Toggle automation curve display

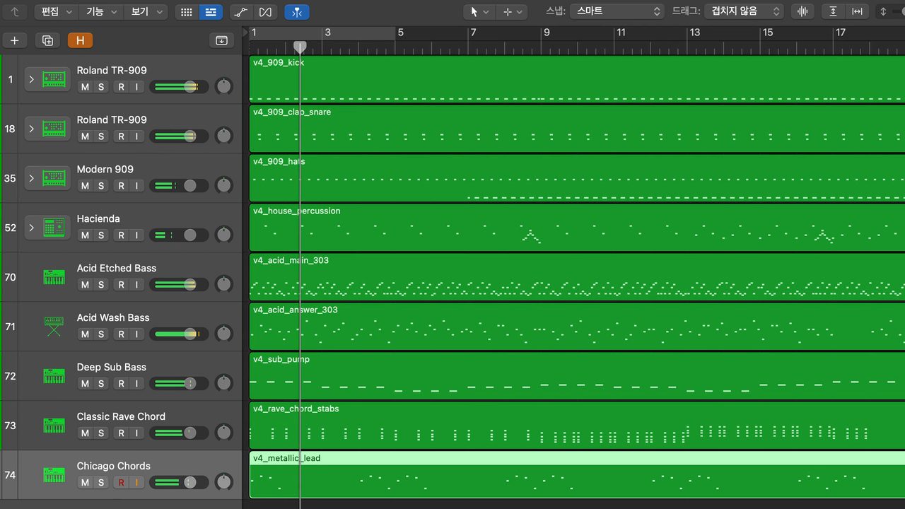pyautogui.click(x=241, y=12)
